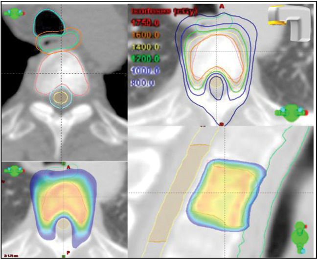This screenshot has width=318, height=260.
Task: Click green handle at top of color wash view
Action: (x=63, y=163)
